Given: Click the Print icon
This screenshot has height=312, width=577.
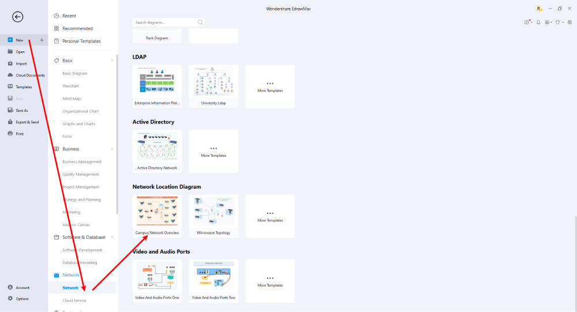Looking at the screenshot, I should (10, 134).
